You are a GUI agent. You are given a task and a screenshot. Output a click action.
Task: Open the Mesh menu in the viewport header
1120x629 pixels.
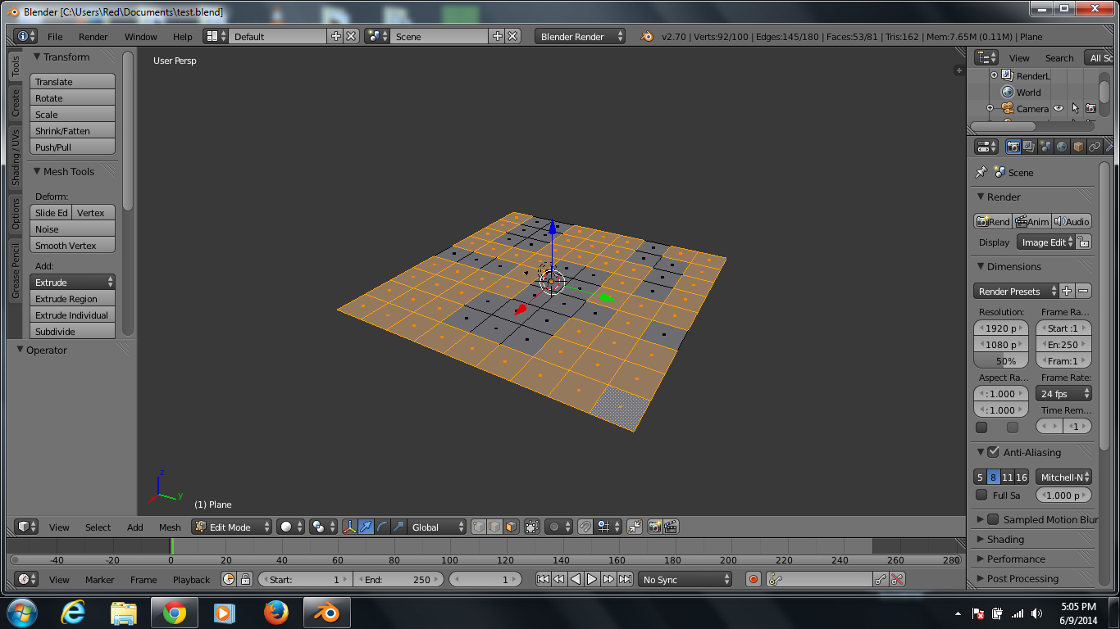coord(170,527)
